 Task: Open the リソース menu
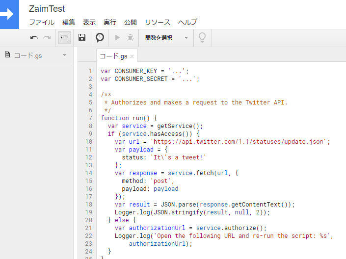click(158, 22)
